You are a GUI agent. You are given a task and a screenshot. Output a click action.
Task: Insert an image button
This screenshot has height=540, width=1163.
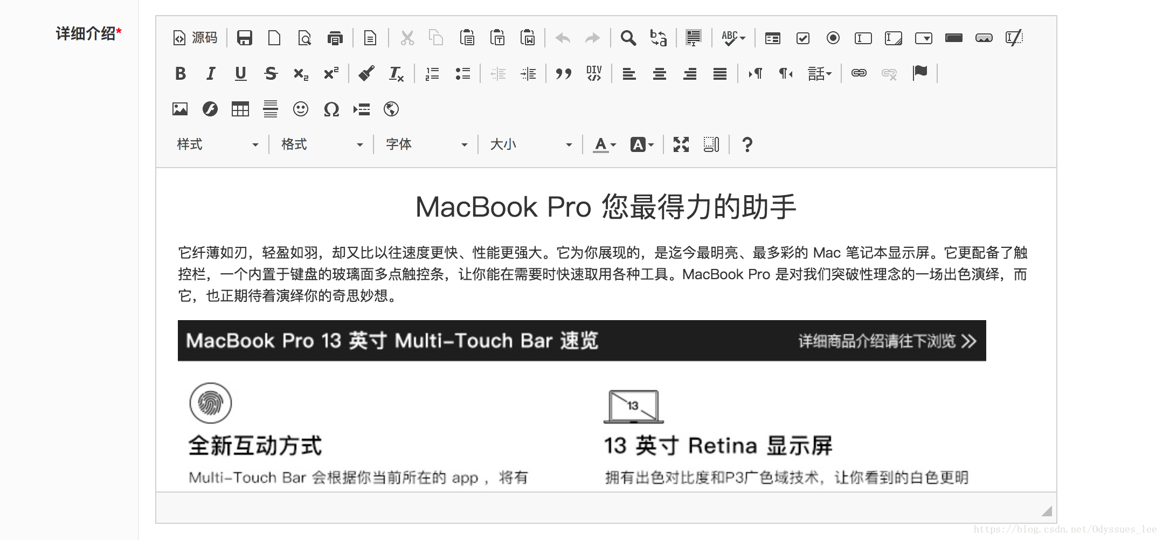point(984,38)
